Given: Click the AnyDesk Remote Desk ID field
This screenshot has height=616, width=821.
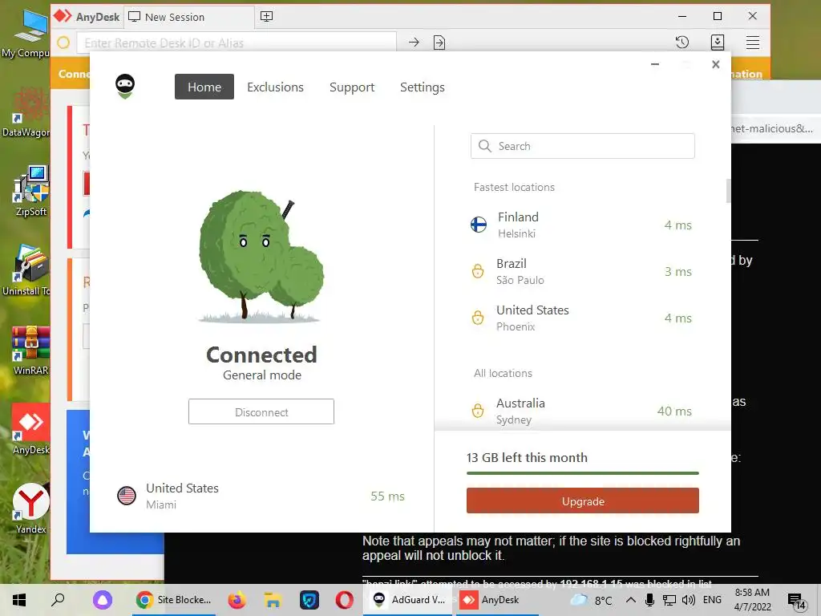Looking at the screenshot, I should (237, 43).
